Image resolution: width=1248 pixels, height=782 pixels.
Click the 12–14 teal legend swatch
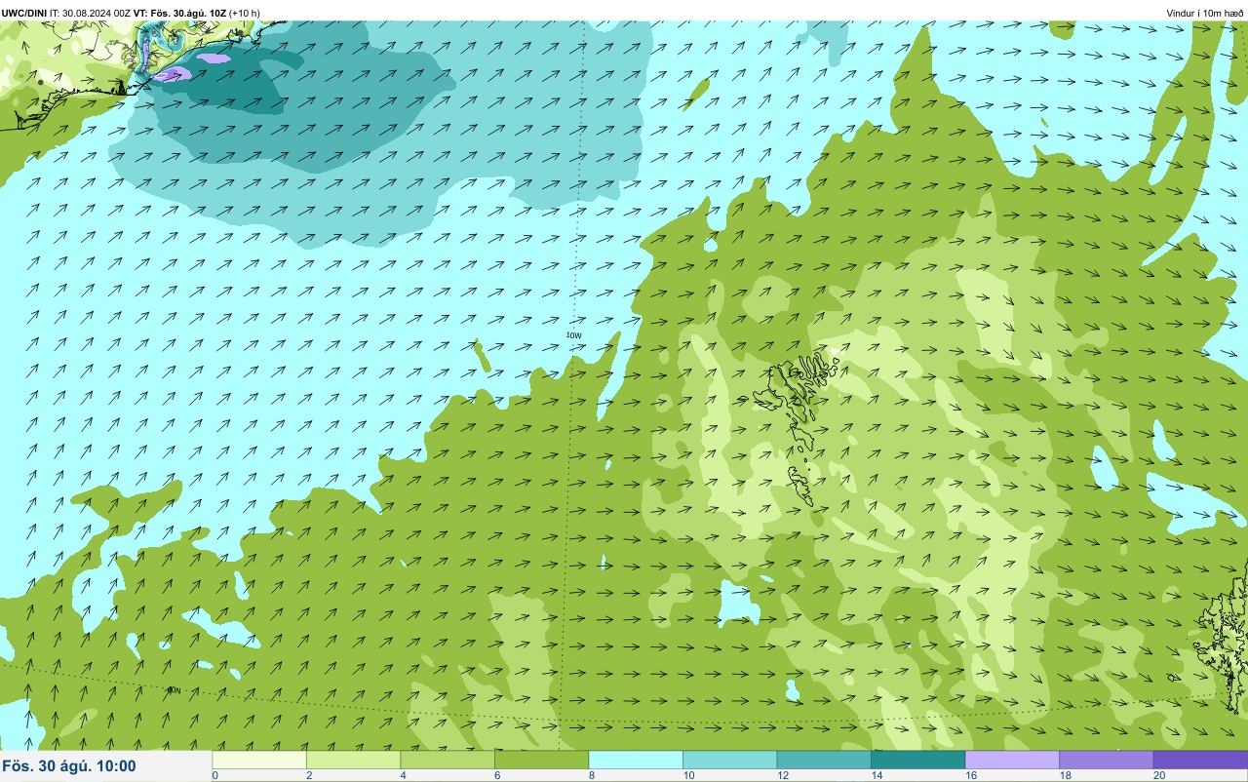(x=824, y=760)
